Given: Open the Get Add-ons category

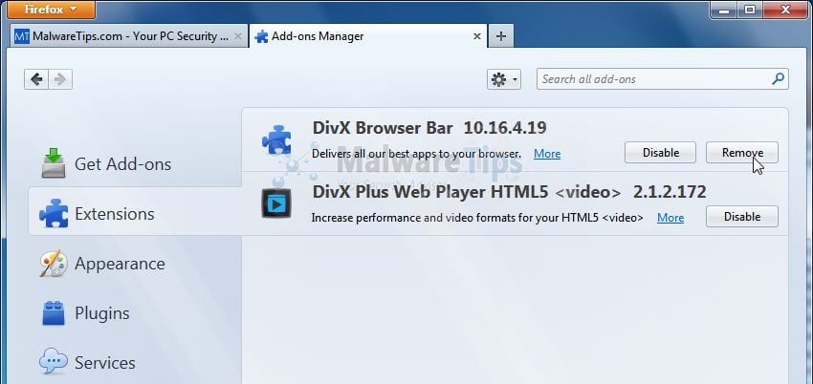Looking at the screenshot, I should [135, 164].
